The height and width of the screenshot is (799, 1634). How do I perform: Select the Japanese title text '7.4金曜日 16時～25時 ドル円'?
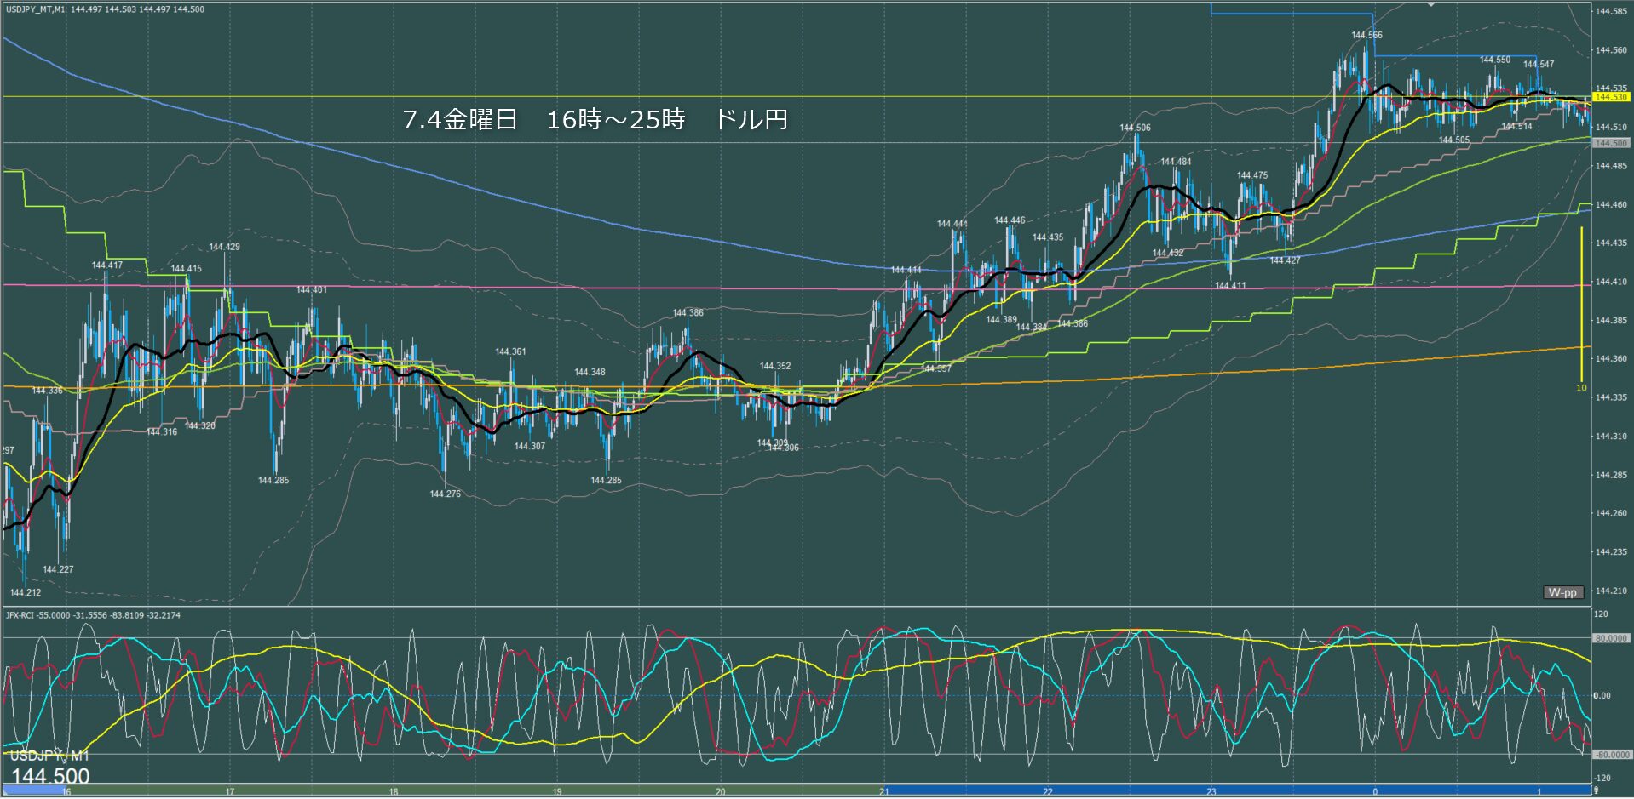coord(595,119)
